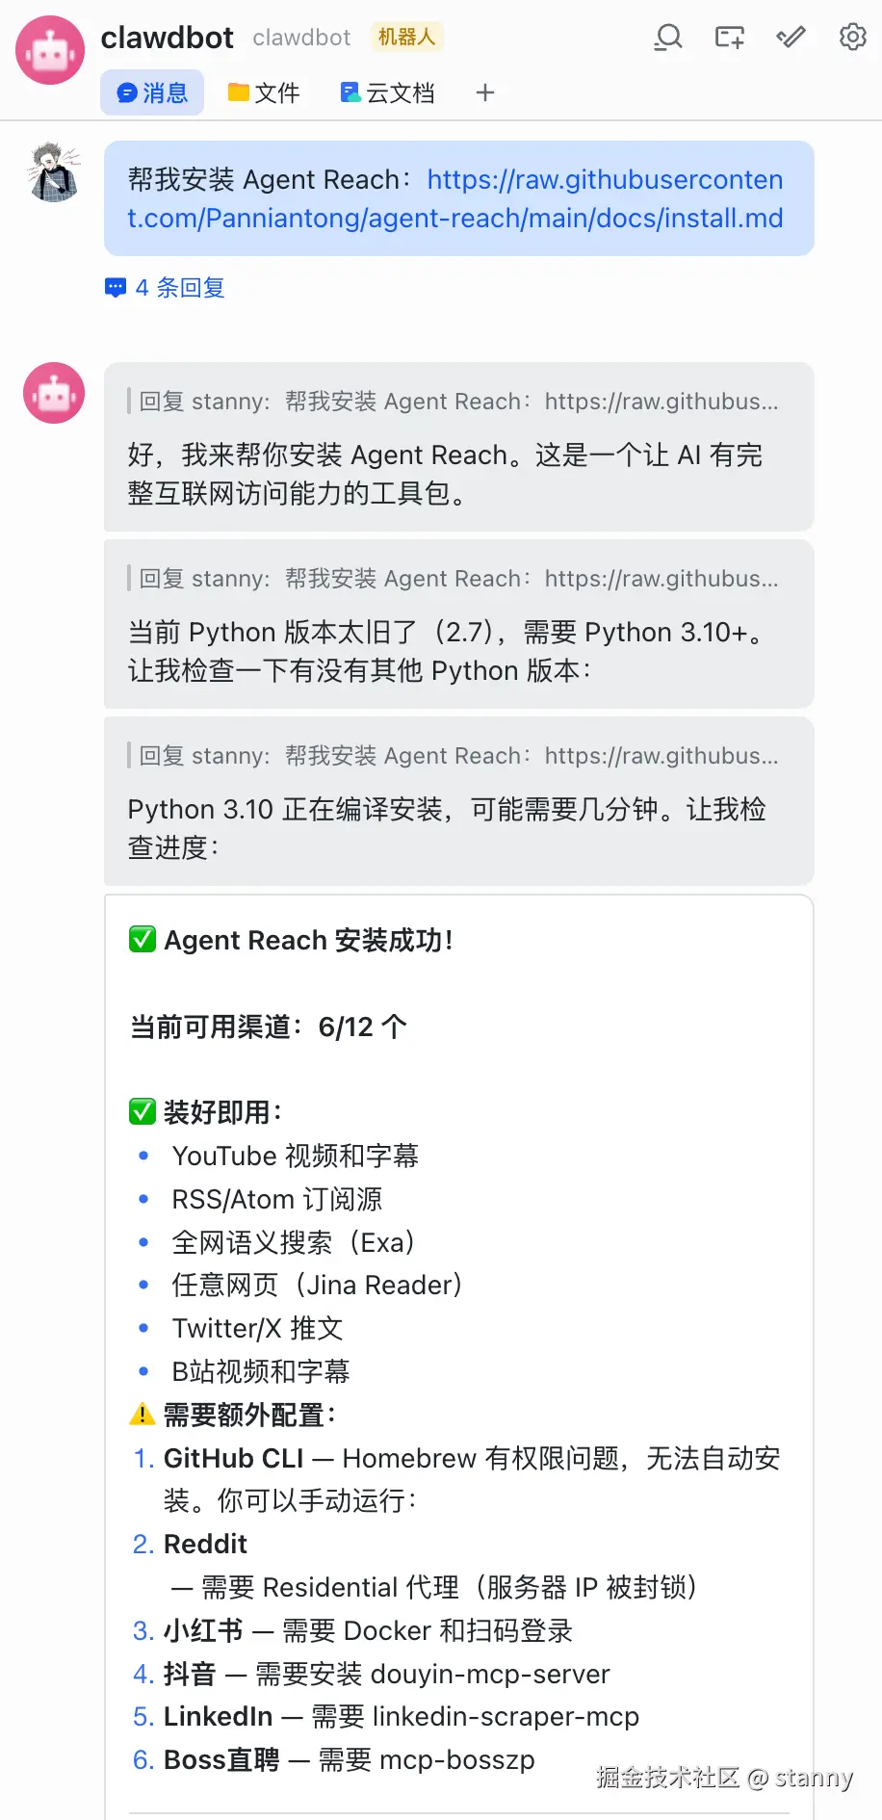
Task: Click the quoted reply above Python 3.10 正在编译安装
Action: point(458,756)
